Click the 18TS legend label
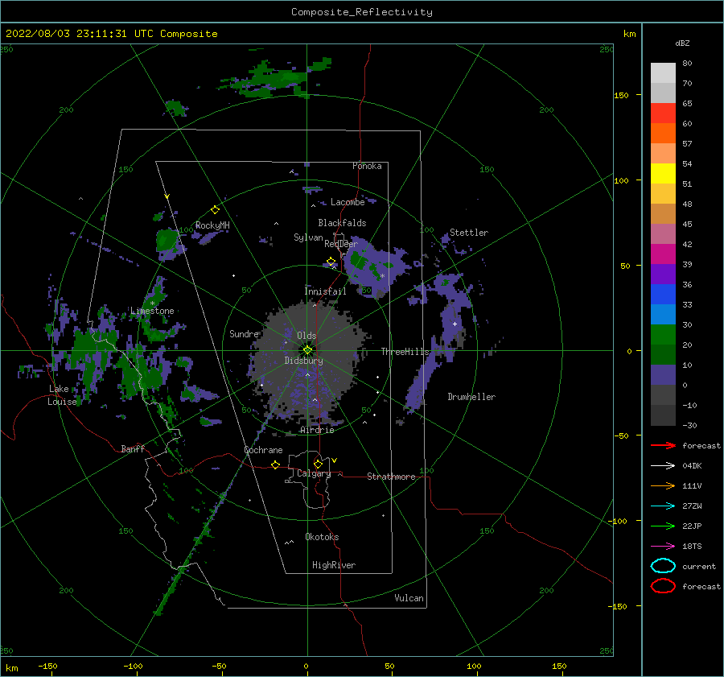Viewport: 724px width, 677px height. (x=692, y=547)
